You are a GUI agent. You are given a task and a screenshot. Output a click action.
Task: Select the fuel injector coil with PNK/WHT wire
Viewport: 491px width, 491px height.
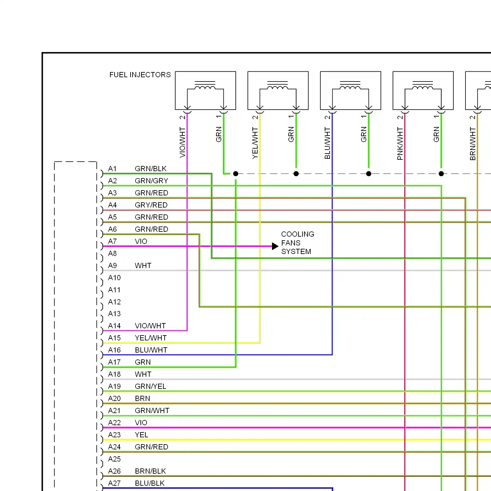point(423,91)
